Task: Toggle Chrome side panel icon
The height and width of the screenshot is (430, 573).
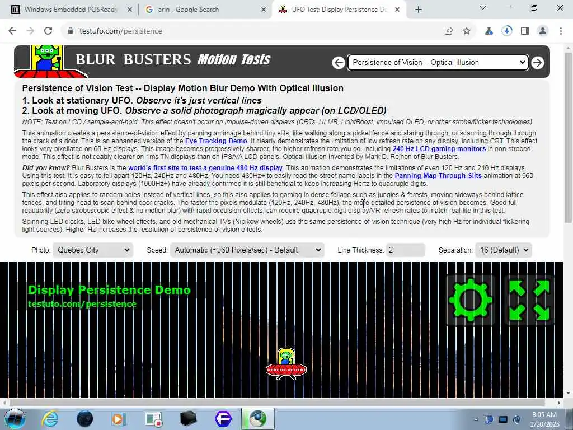Action: (525, 31)
